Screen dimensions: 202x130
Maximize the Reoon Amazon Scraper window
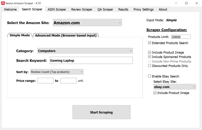186,3
